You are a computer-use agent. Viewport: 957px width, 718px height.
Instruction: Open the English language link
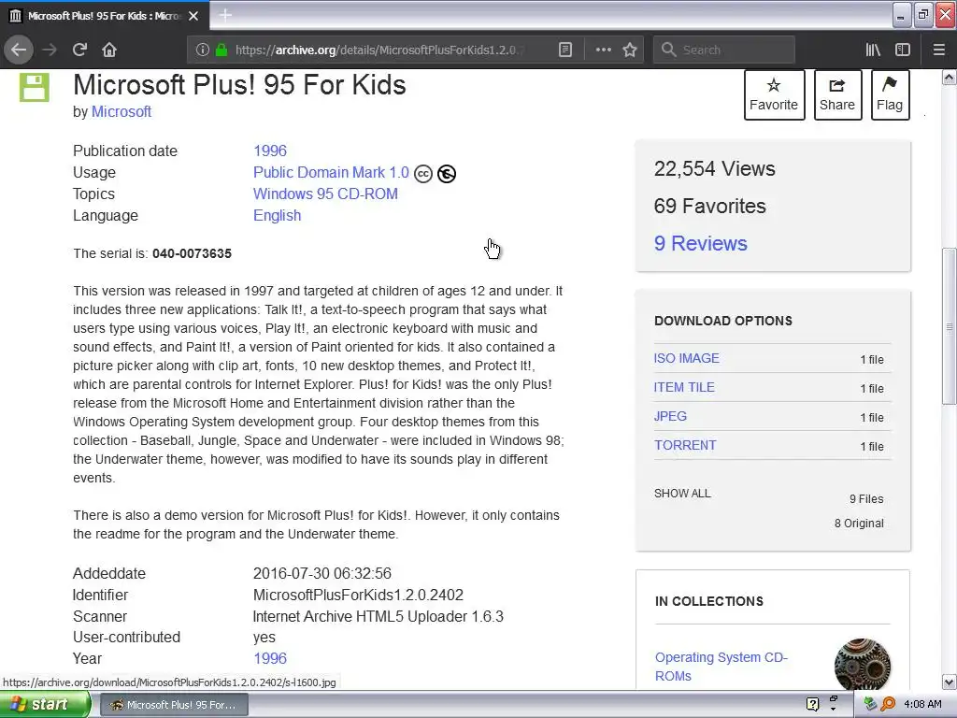coord(277,216)
